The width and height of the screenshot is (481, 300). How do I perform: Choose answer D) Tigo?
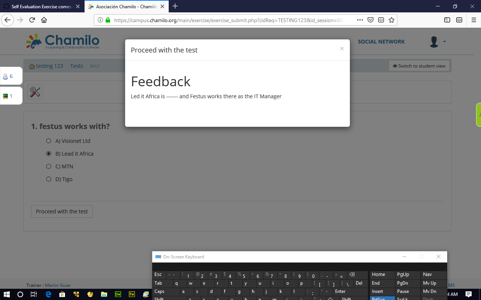coord(48,179)
